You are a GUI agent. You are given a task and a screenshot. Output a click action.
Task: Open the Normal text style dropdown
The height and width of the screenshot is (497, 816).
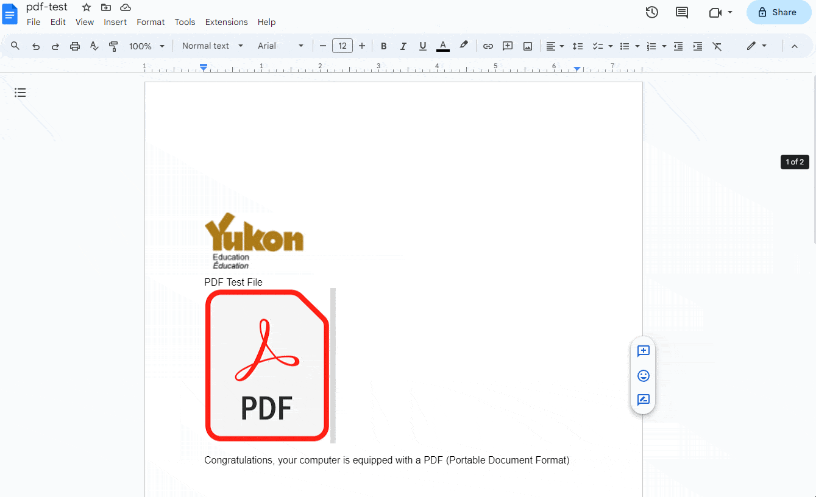(213, 46)
